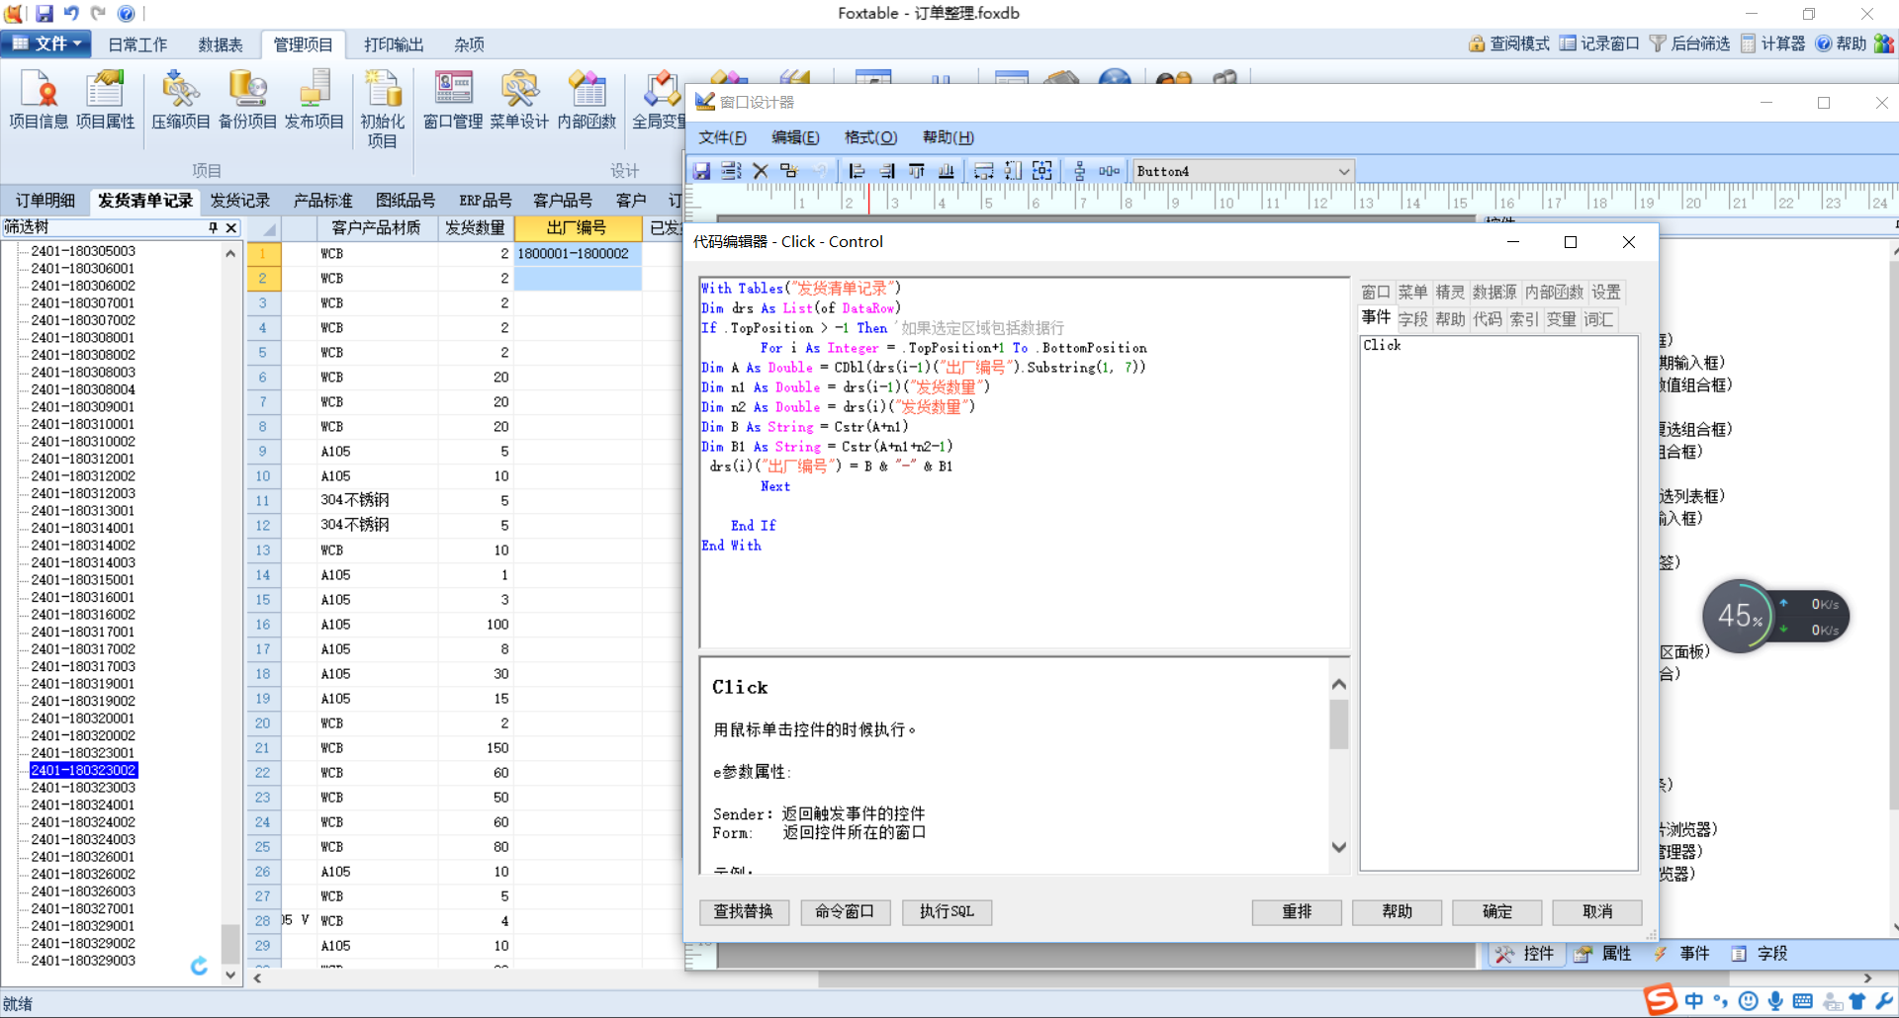Image resolution: width=1899 pixels, height=1018 pixels.
Task: Switch to 发货记录 table tab
Action: point(240,201)
